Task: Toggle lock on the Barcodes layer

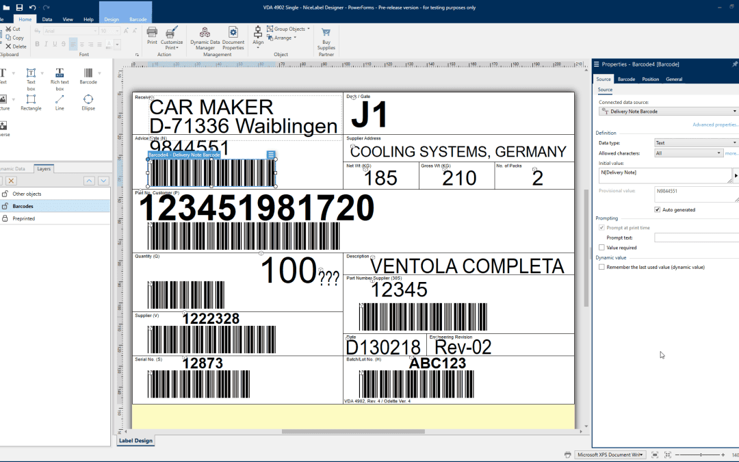Action: point(5,206)
